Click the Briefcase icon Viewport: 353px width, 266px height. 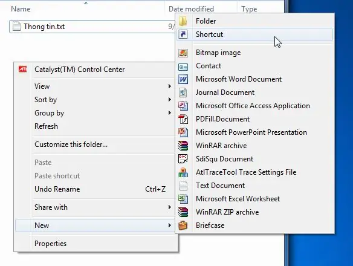pos(183,225)
